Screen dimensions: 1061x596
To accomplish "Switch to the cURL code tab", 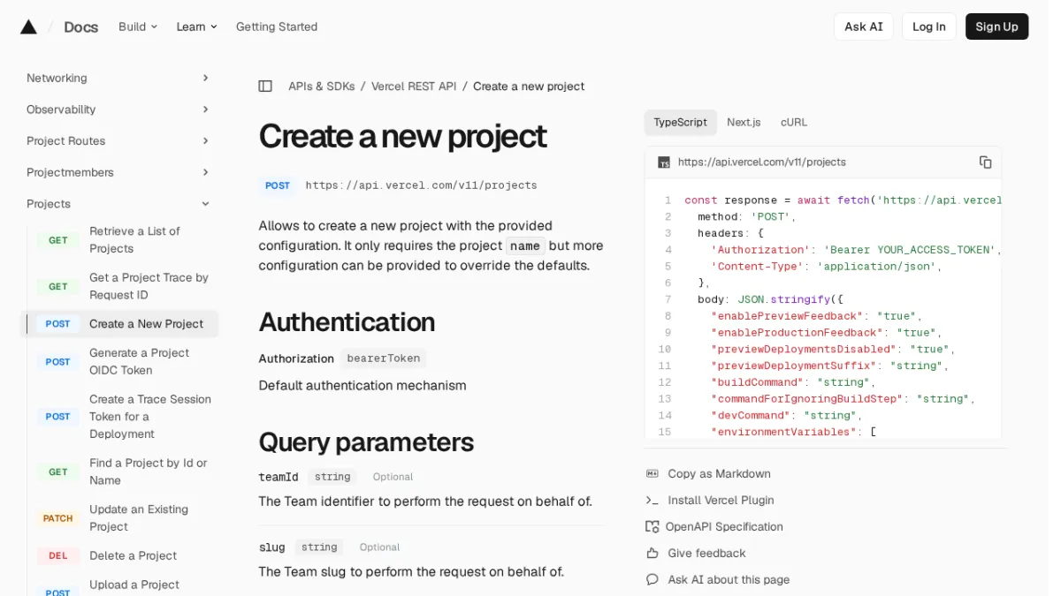I will [794, 123].
